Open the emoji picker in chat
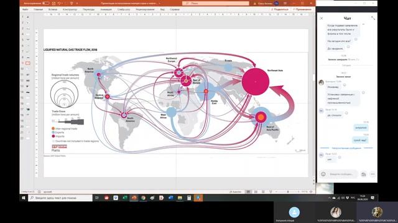The height and width of the screenshot is (223, 398). (x=323, y=174)
